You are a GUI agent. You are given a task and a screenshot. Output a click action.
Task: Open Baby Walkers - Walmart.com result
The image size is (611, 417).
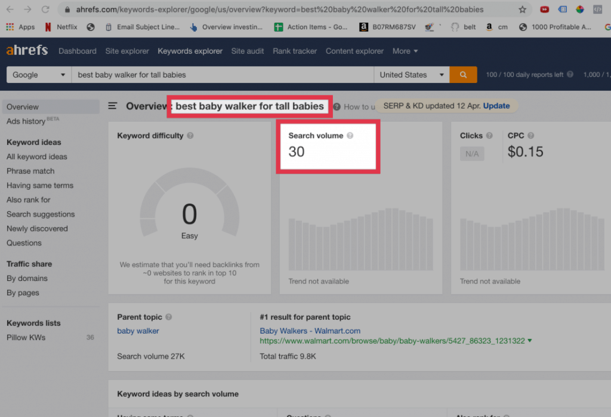click(x=310, y=331)
